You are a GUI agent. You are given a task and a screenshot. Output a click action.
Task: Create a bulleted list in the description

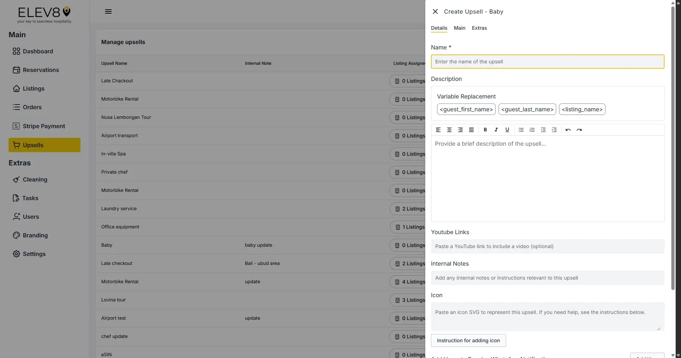(521, 130)
